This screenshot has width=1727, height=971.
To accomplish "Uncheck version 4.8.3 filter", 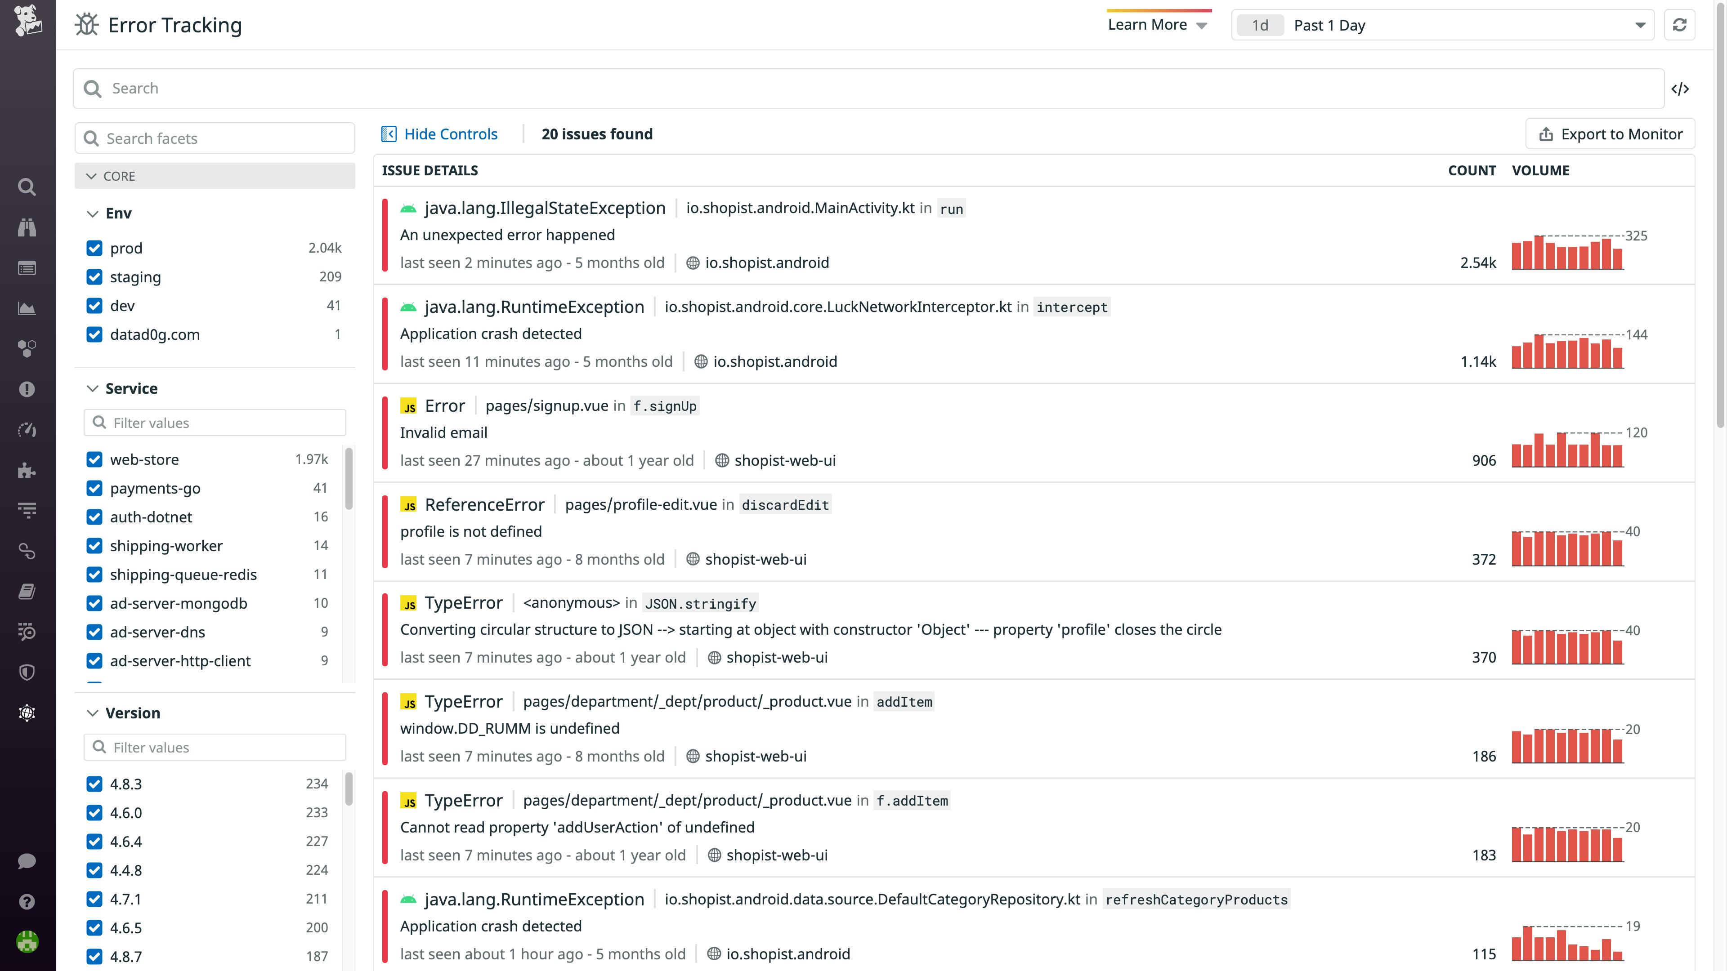I will [x=94, y=784].
